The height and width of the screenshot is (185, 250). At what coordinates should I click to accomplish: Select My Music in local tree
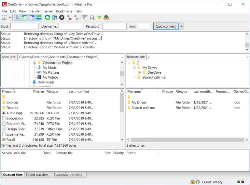click(x=49, y=68)
